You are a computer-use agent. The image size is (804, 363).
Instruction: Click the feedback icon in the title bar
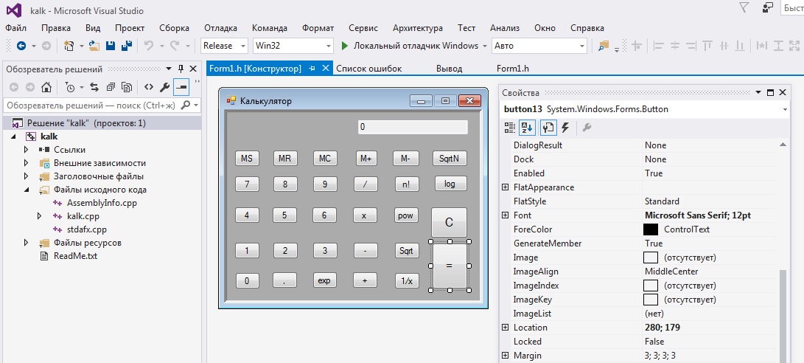click(768, 7)
